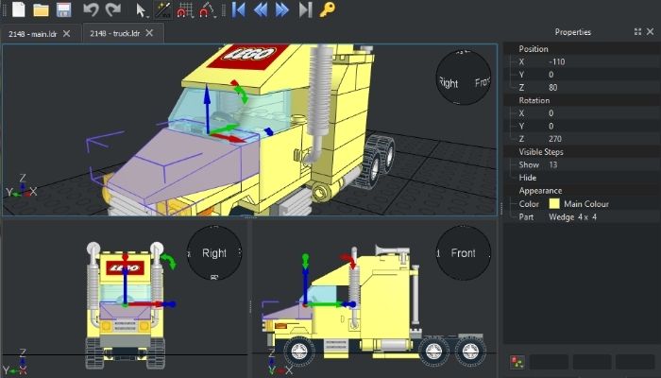
Task: Collapse the Position section header
Action: [534, 49]
